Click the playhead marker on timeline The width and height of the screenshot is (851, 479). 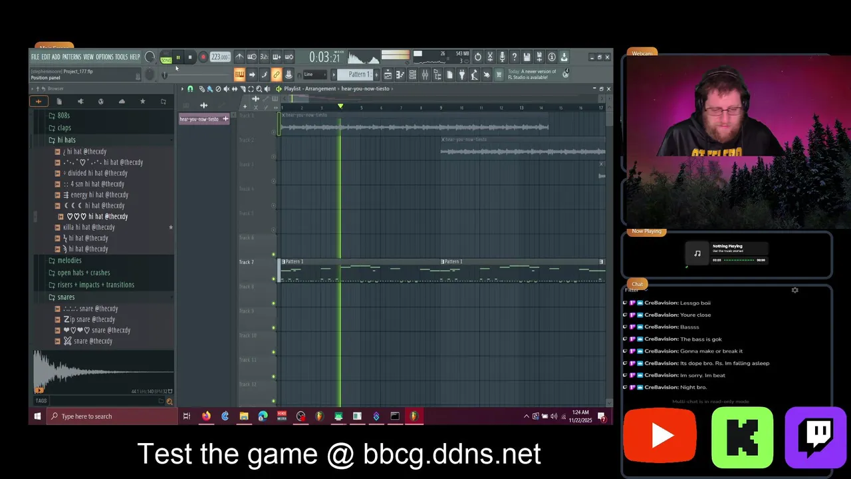[x=340, y=106]
